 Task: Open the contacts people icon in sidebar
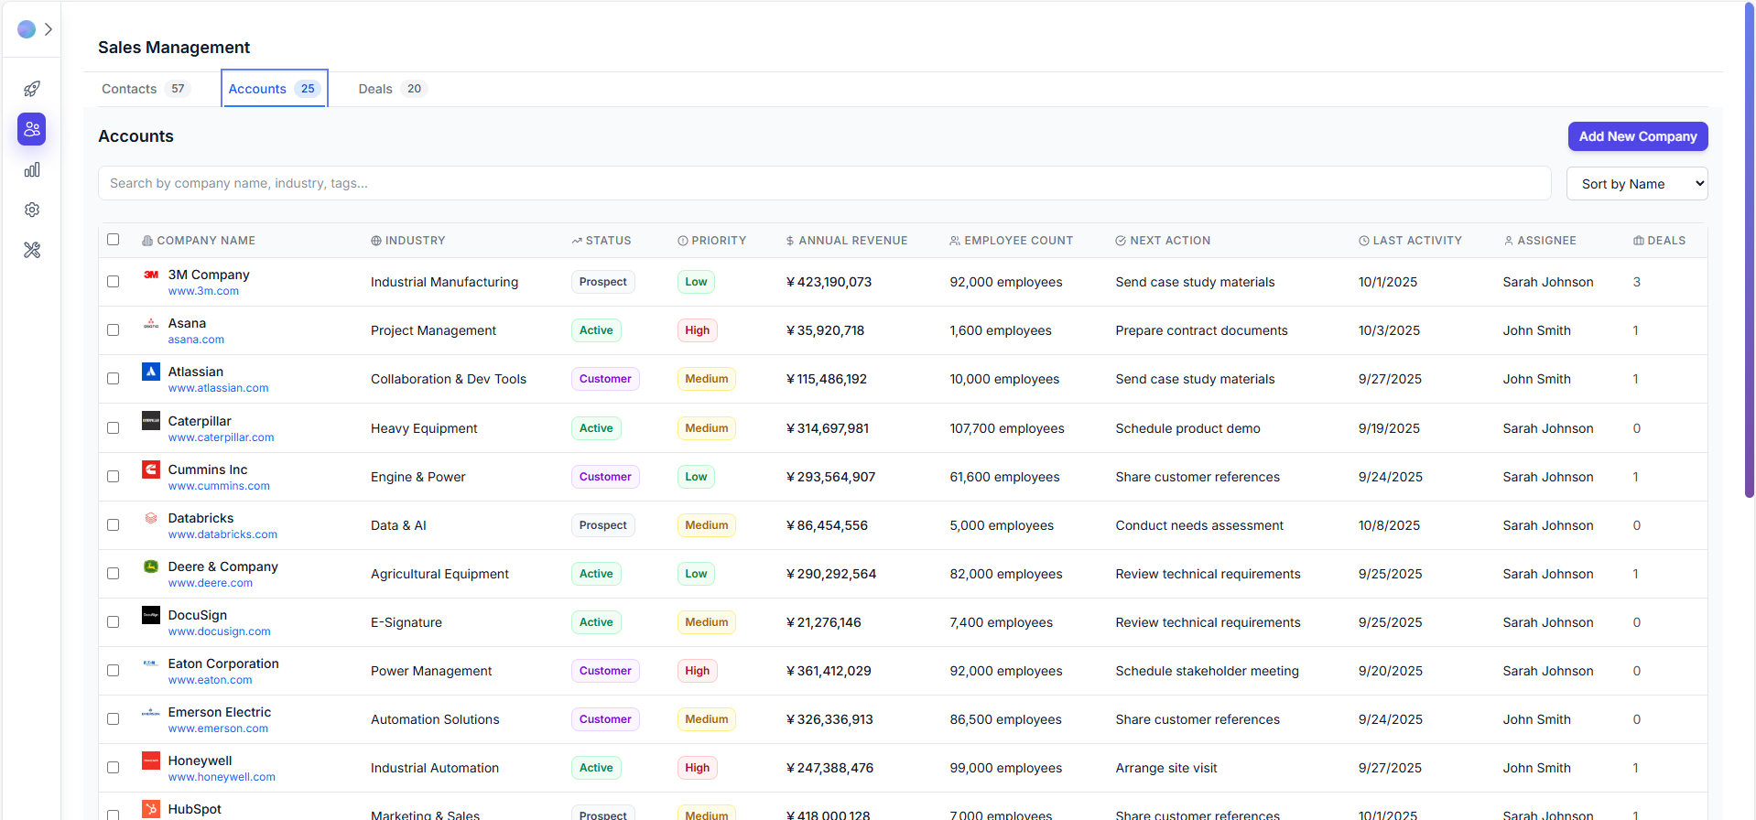coord(32,129)
